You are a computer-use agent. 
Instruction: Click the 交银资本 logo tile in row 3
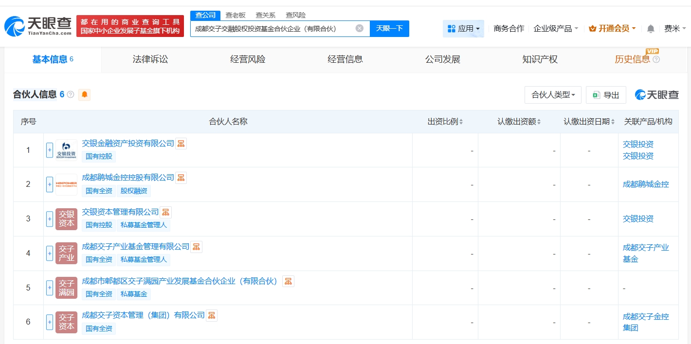pyautogui.click(x=66, y=219)
